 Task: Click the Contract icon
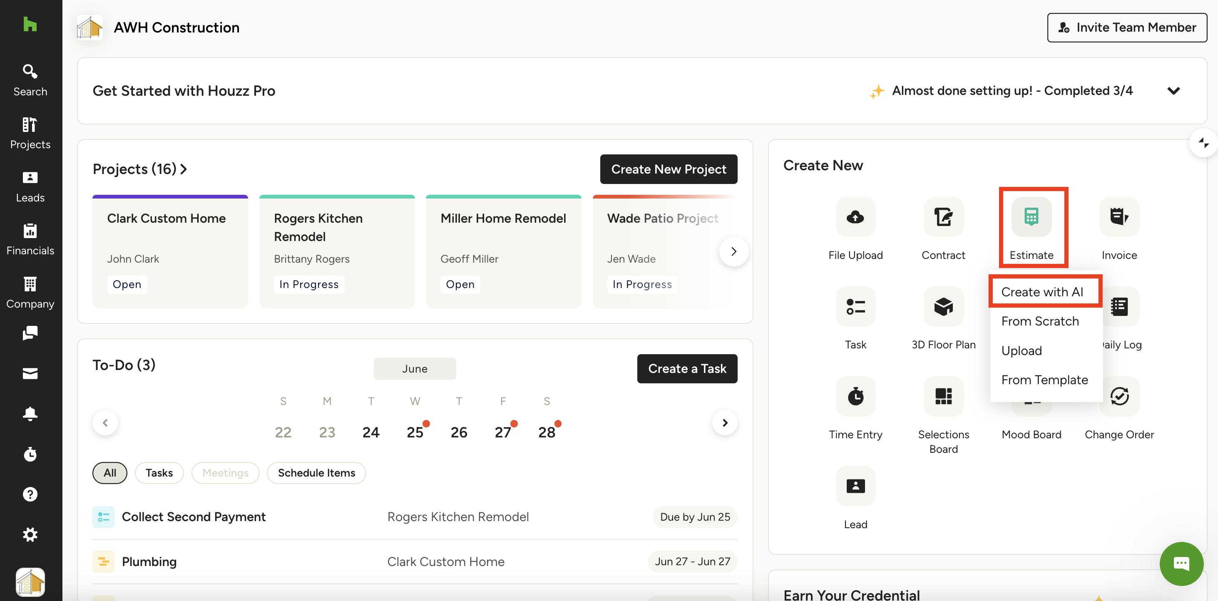click(x=943, y=217)
